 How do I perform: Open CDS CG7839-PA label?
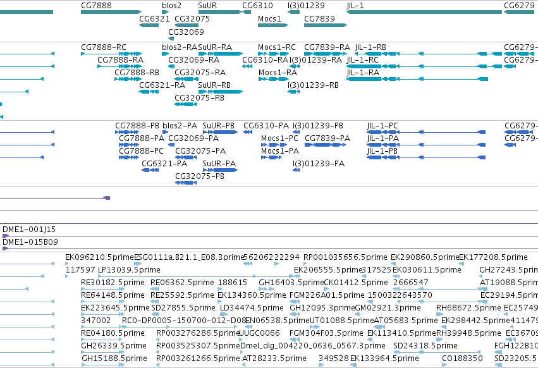(327, 138)
